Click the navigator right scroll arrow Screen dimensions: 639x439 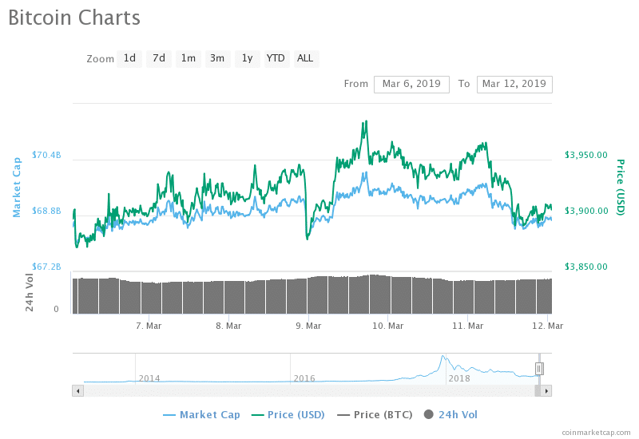(x=546, y=391)
